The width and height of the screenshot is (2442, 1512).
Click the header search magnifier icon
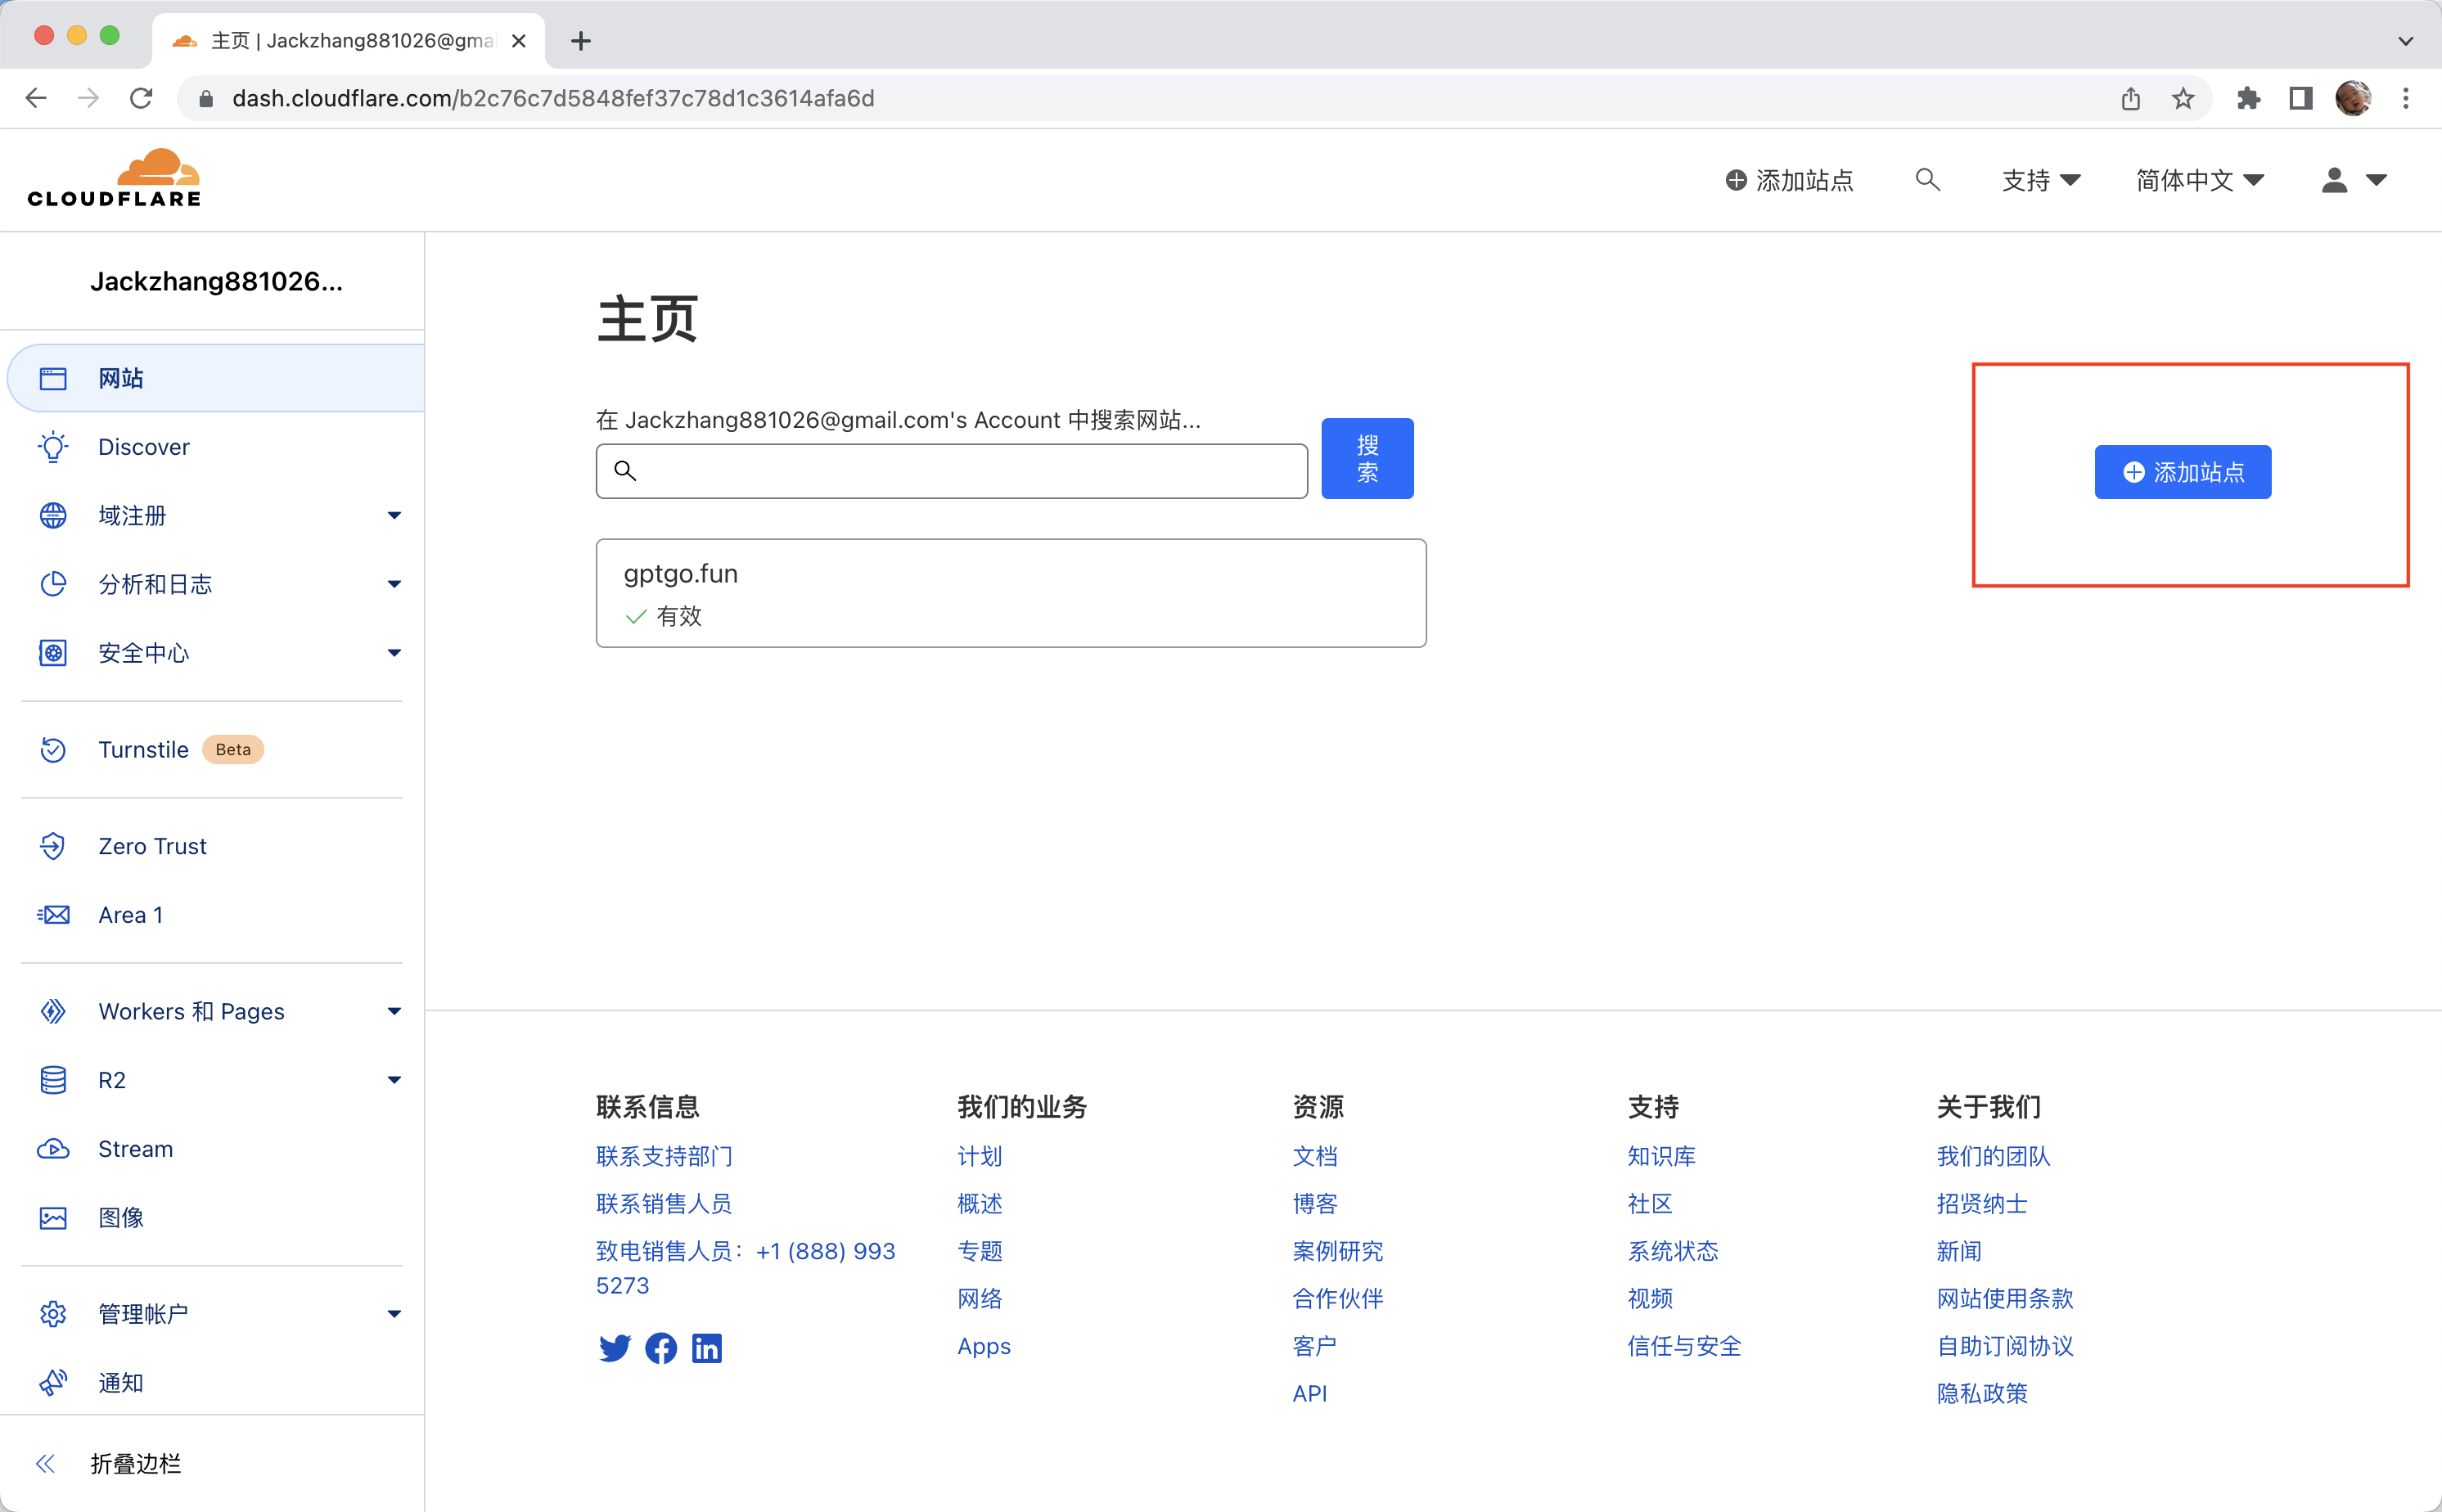[1927, 180]
